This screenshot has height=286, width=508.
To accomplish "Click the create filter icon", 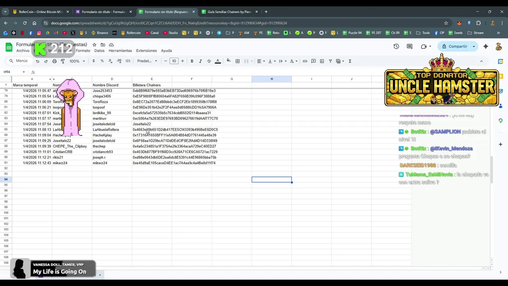I will click(x=330, y=61).
